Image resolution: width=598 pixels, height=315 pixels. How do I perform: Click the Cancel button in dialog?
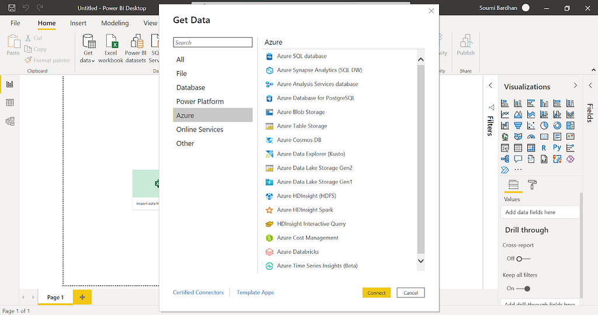pos(411,292)
